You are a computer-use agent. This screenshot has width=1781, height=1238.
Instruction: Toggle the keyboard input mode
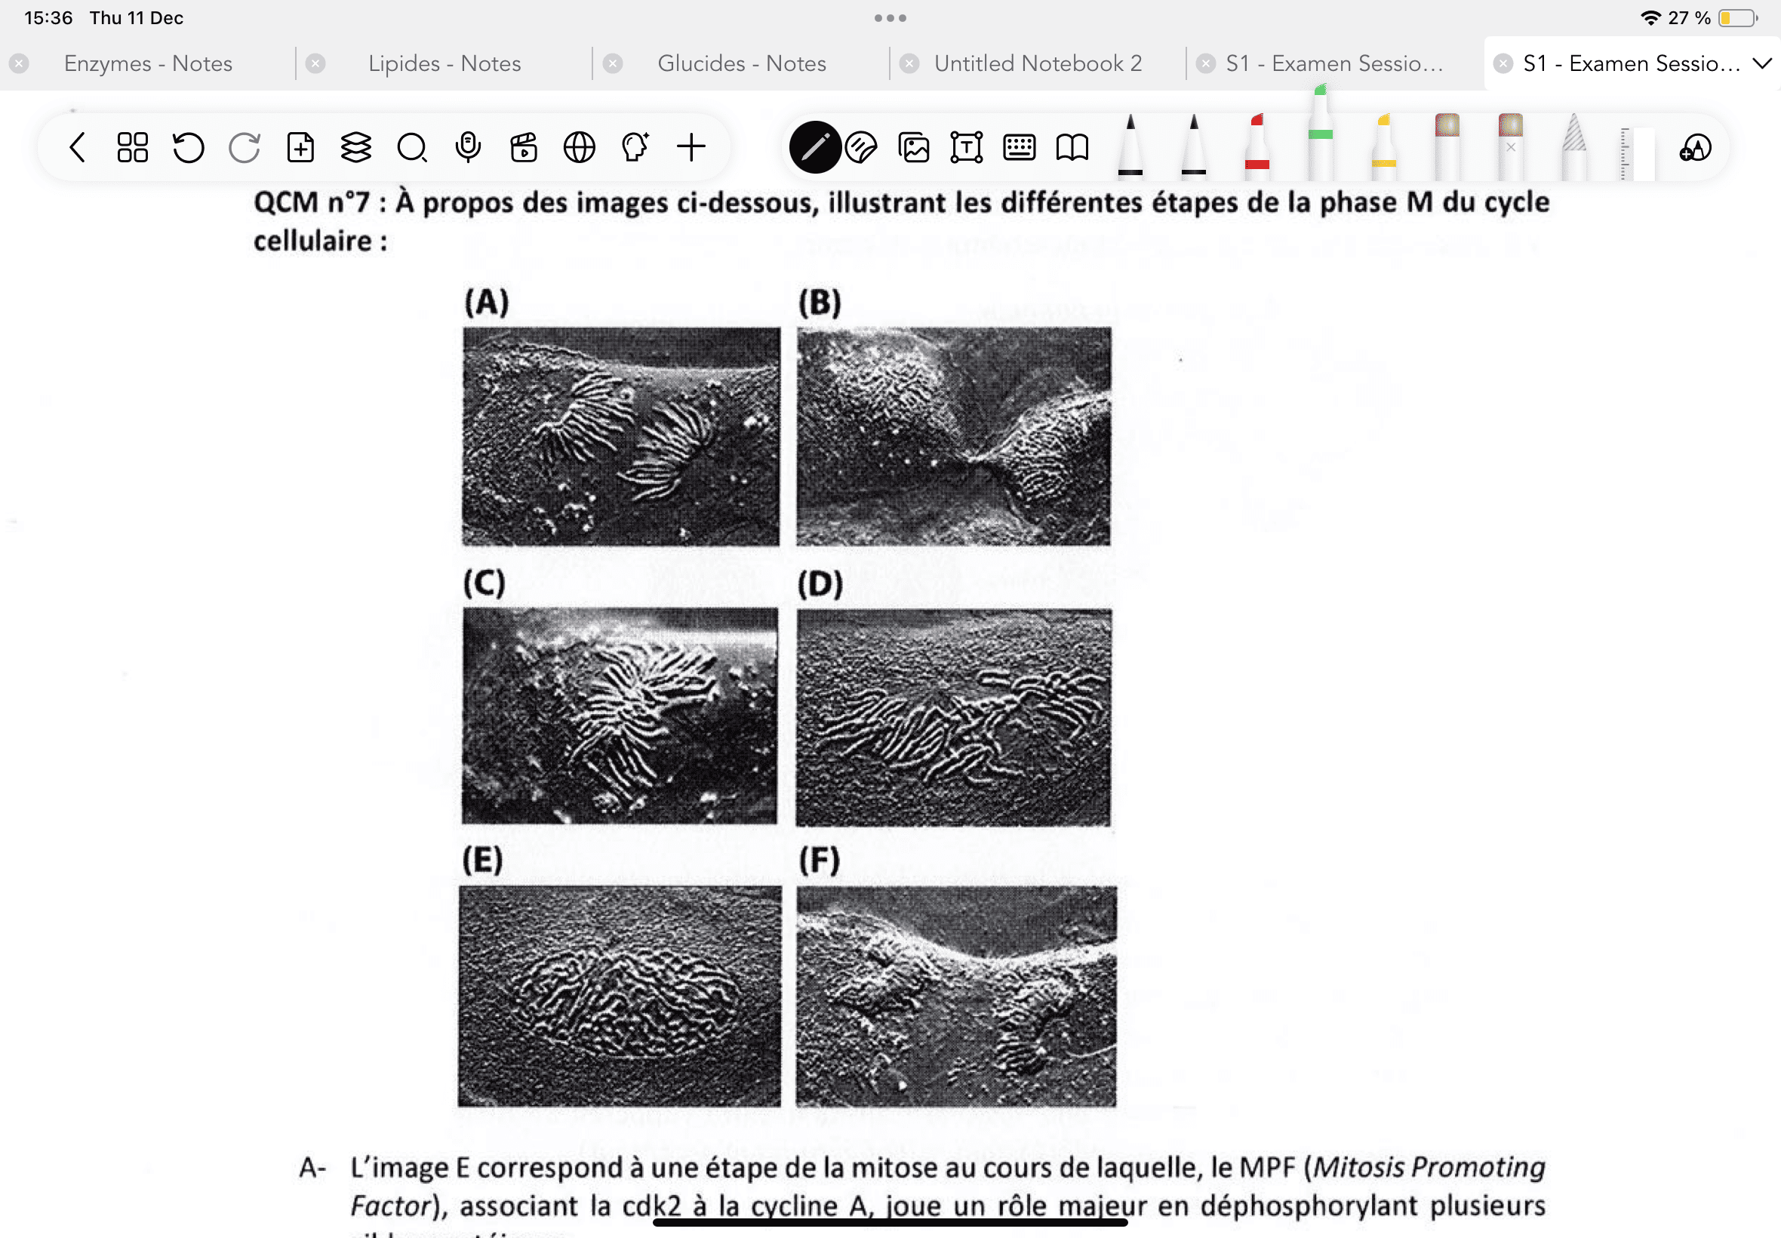pyautogui.click(x=1019, y=146)
